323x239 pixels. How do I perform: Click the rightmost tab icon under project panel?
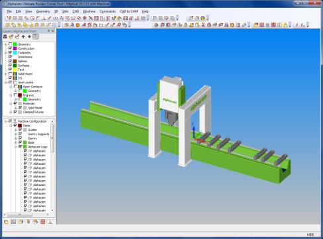(50, 222)
